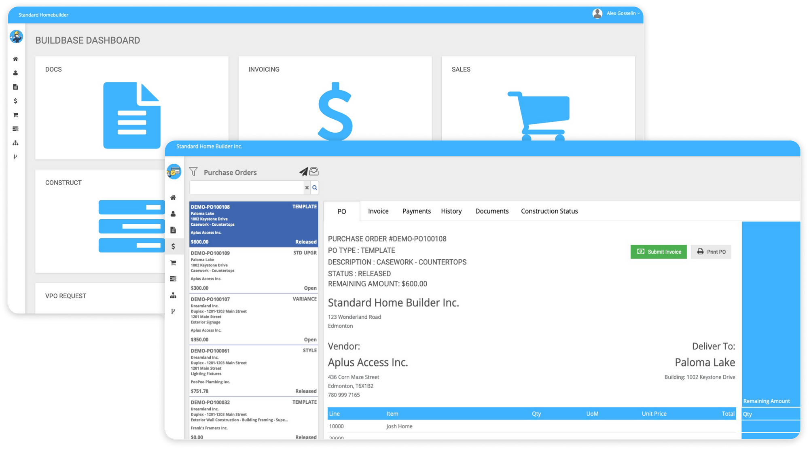Select the filter funnel icon beside Purchase Orders
This screenshot has width=809, height=449.
(194, 172)
